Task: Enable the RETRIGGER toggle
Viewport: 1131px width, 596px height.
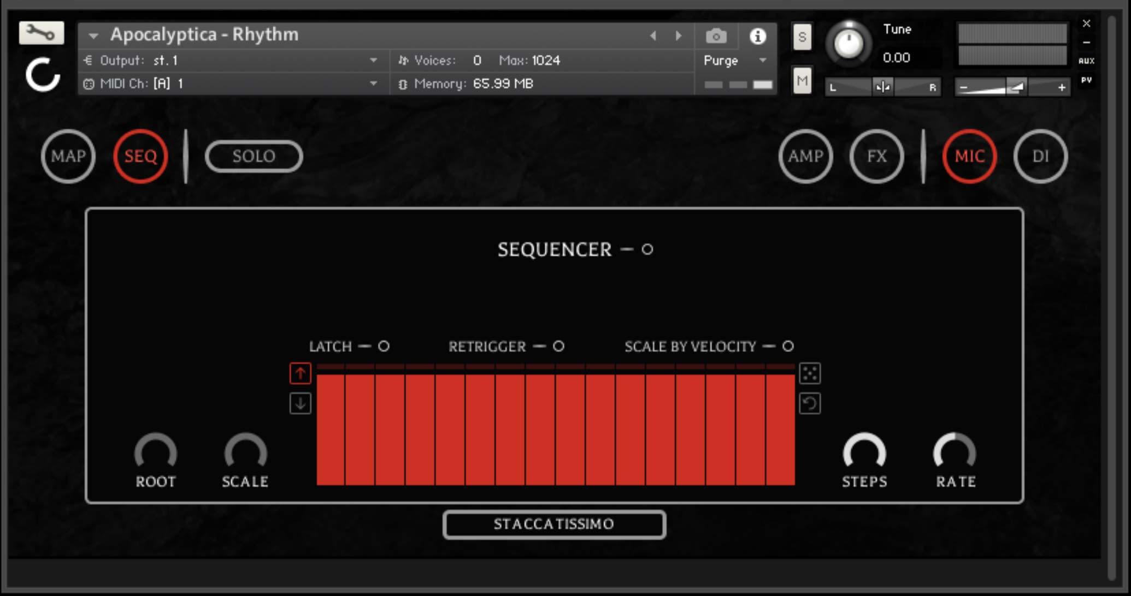Action: point(558,346)
